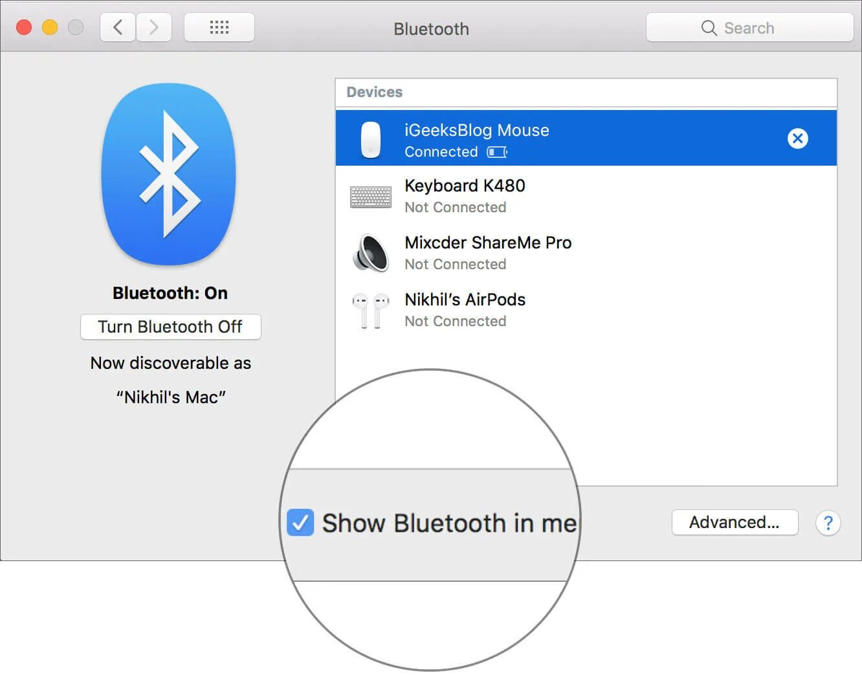Click the Devices list header
862x675 pixels.
coord(586,93)
